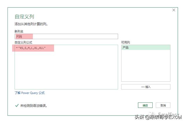Click empty space in the 可用列 list
The width and height of the screenshot is (185, 123).
[146, 66]
